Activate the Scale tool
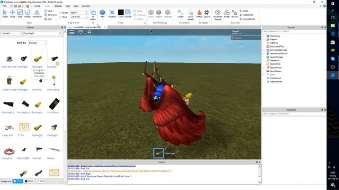Screen dimensions: 339x190 tap(20, 14)
